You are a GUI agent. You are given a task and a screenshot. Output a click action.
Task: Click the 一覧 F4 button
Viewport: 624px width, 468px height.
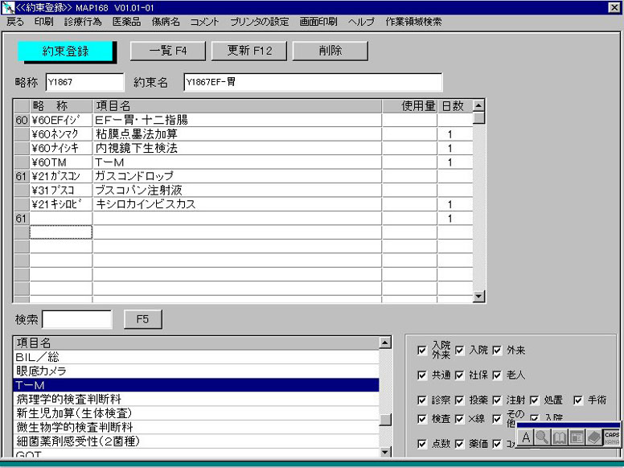pos(167,51)
